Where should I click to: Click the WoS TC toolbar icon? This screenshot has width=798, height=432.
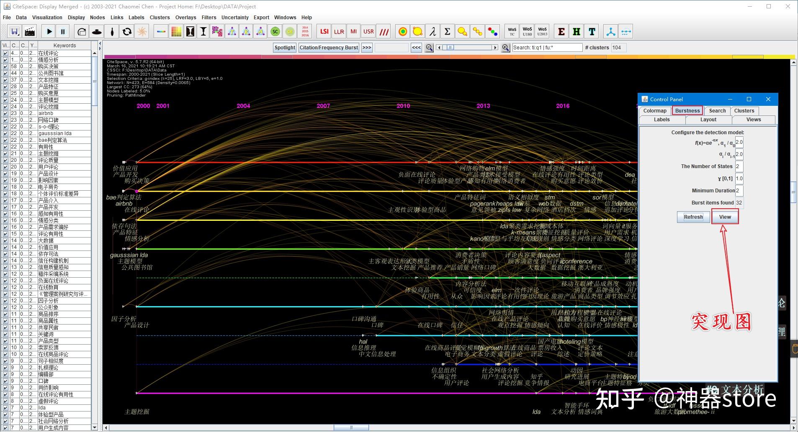click(512, 31)
